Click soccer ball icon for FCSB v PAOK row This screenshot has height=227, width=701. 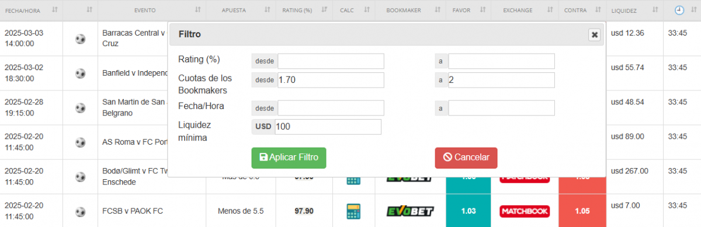pyautogui.click(x=81, y=211)
